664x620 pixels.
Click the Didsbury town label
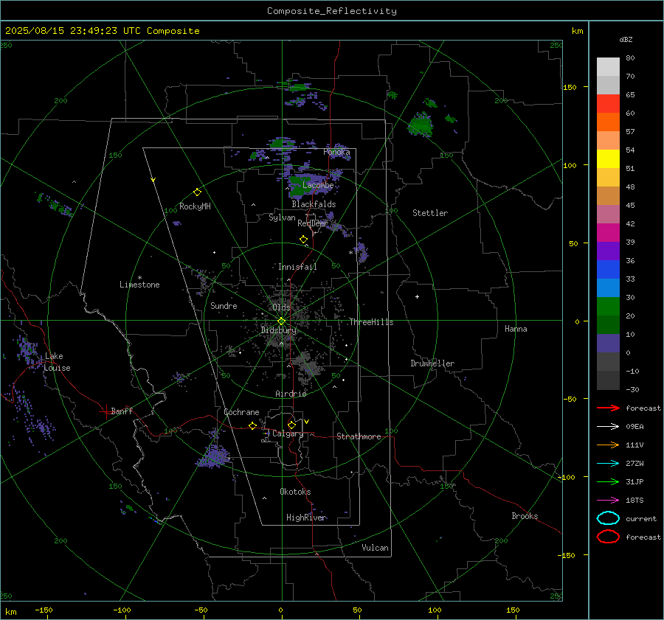coord(279,330)
